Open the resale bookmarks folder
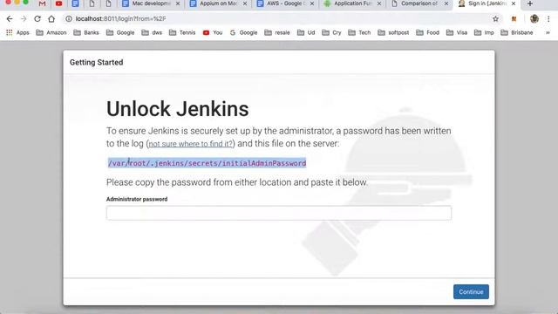Viewport: 558px width, 314px height. click(277, 32)
